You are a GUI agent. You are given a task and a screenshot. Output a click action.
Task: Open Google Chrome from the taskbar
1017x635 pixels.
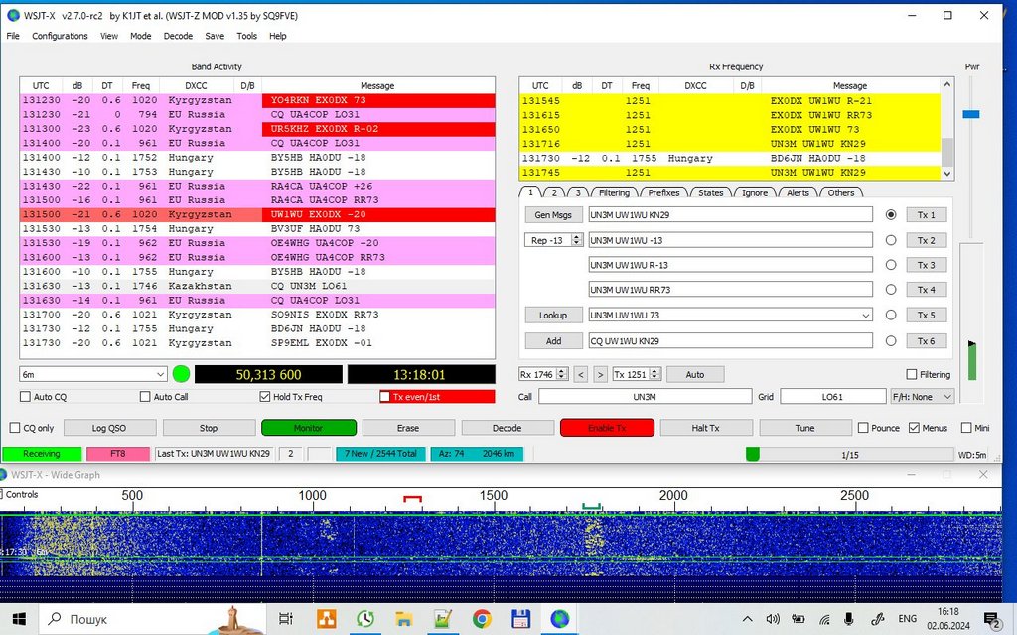tap(481, 619)
